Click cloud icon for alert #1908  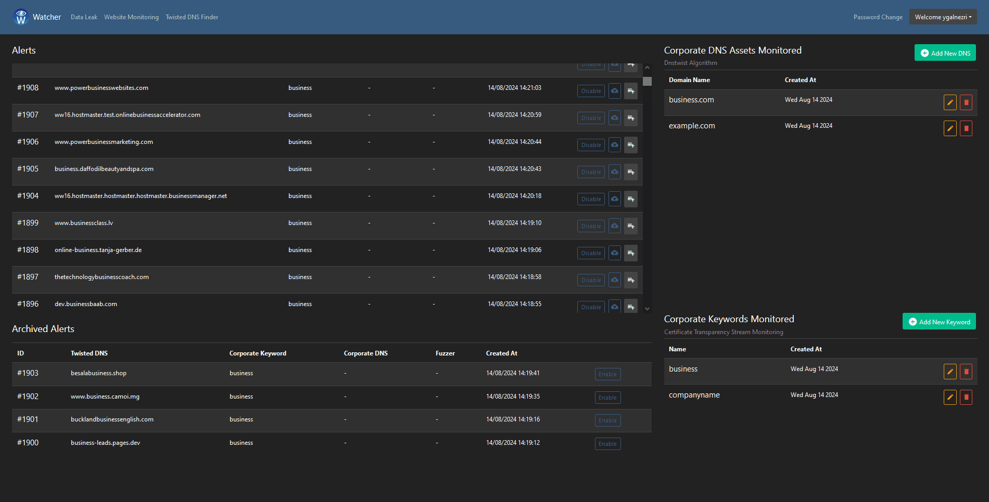click(615, 91)
